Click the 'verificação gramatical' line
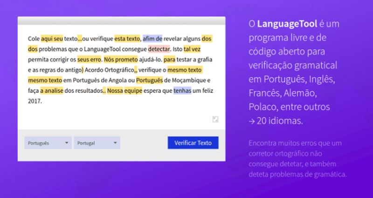Viewport: 373px width, 198px height. click(x=293, y=66)
